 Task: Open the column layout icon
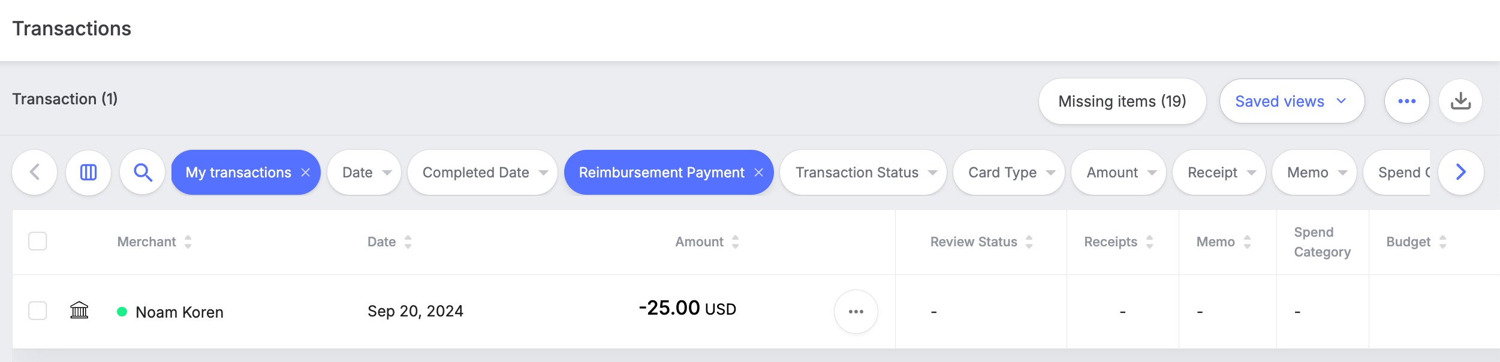tap(88, 173)
